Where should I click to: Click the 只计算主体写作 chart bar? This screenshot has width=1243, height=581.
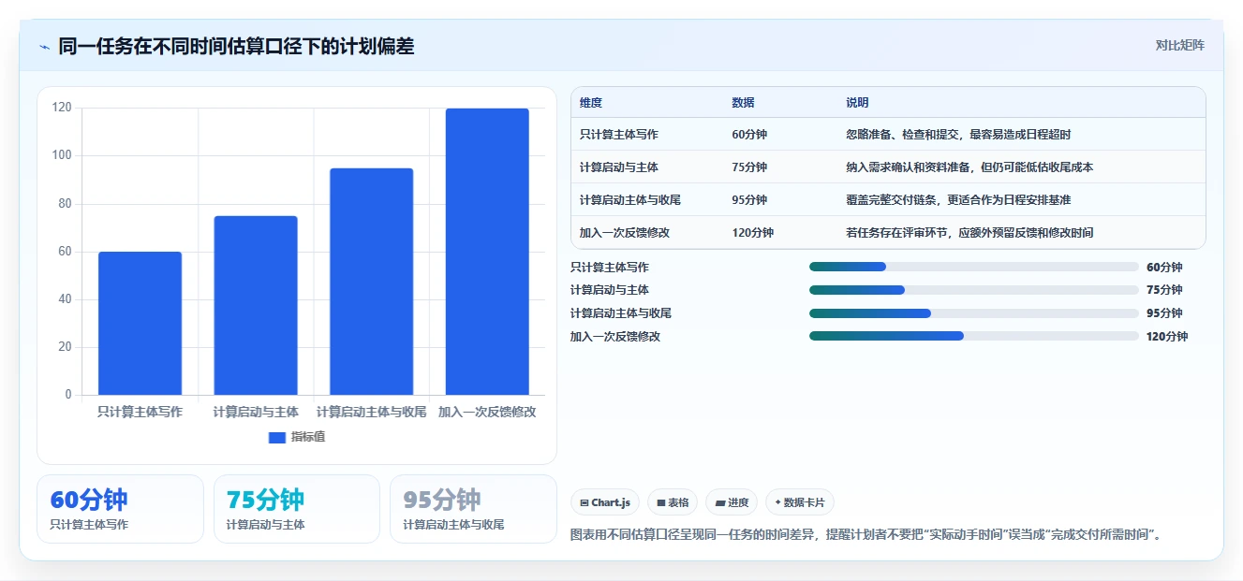[140, 323]
